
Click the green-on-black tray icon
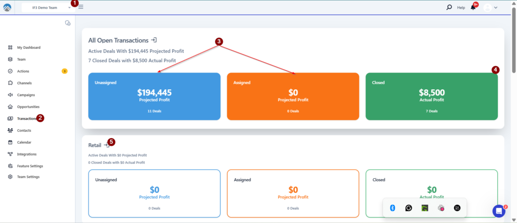click(x=425, y=208)
